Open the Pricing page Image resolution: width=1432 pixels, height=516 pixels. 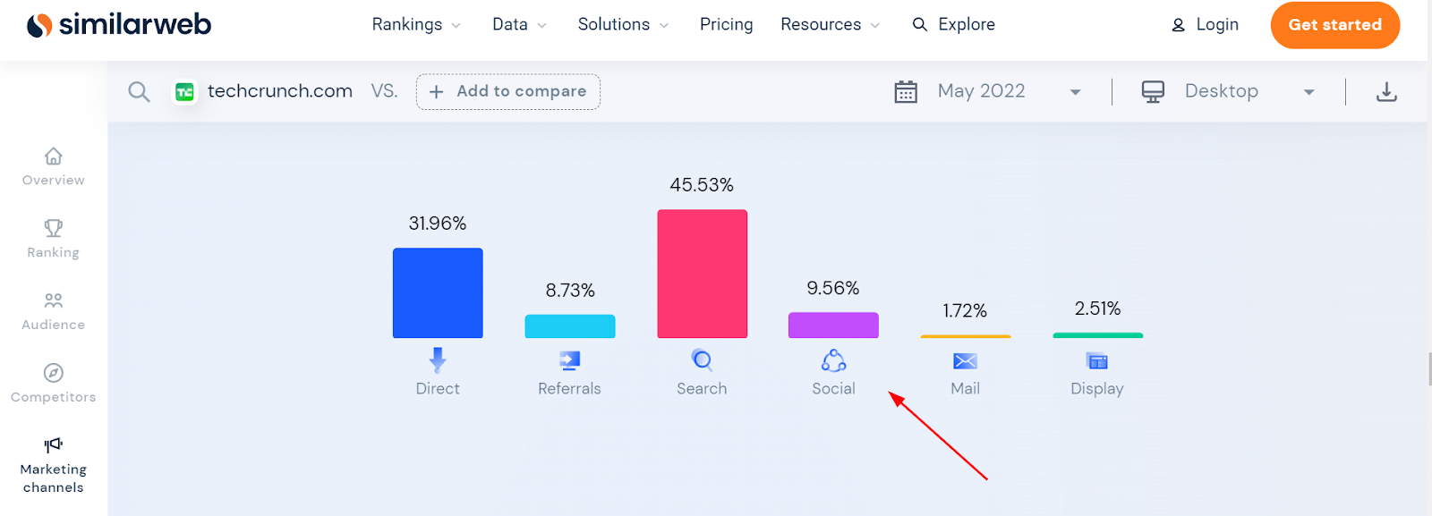(x=726, y=25)
